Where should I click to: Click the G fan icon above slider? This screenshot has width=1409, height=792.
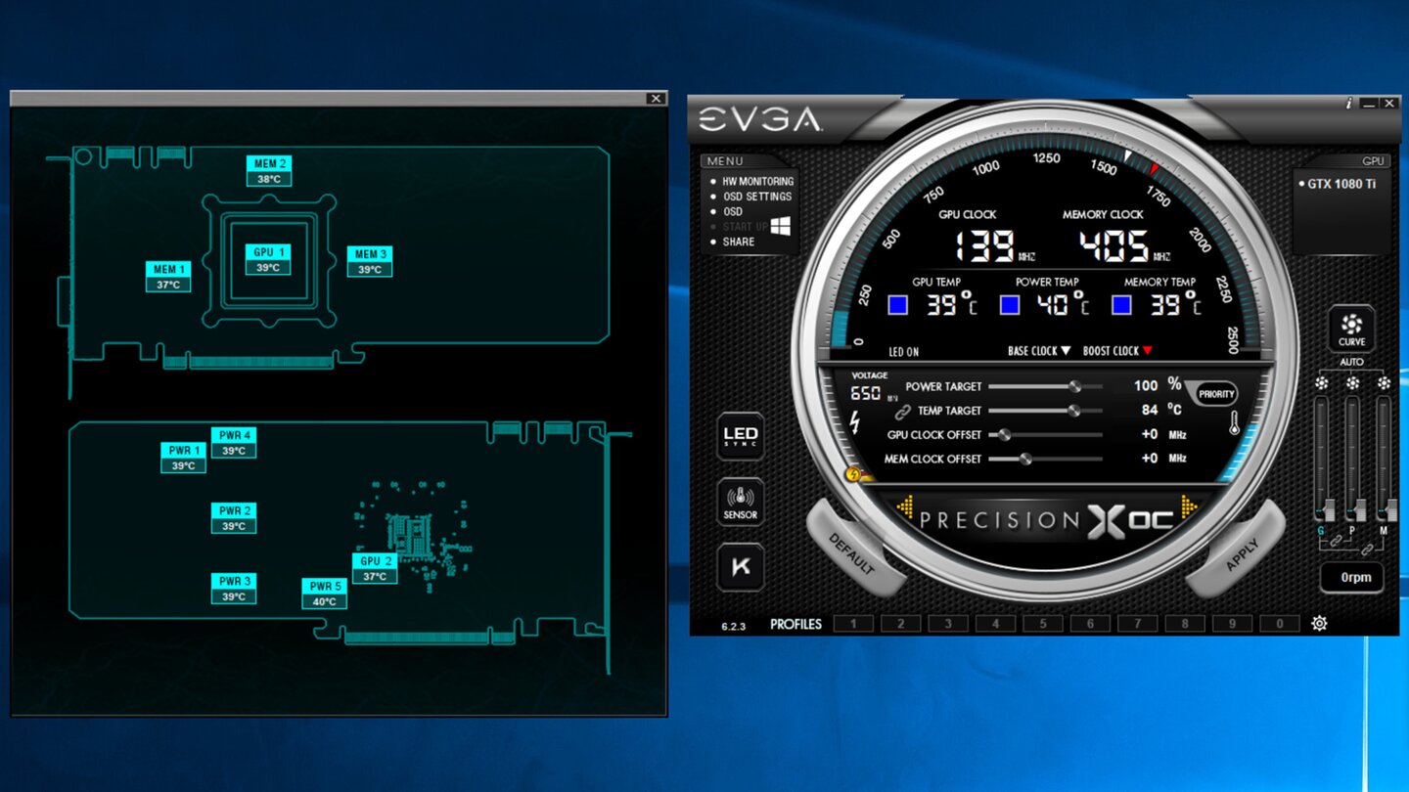pos(1321,384)
